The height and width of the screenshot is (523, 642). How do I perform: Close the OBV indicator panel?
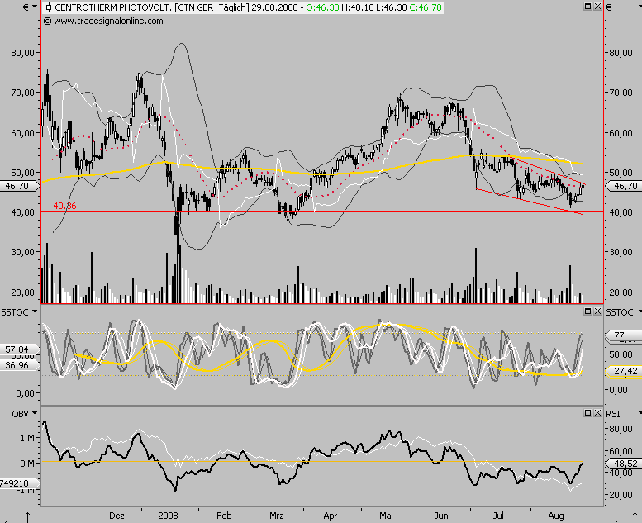(x=597, y=413)
